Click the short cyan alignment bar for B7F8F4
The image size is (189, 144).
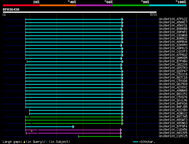tap(49, 127)
